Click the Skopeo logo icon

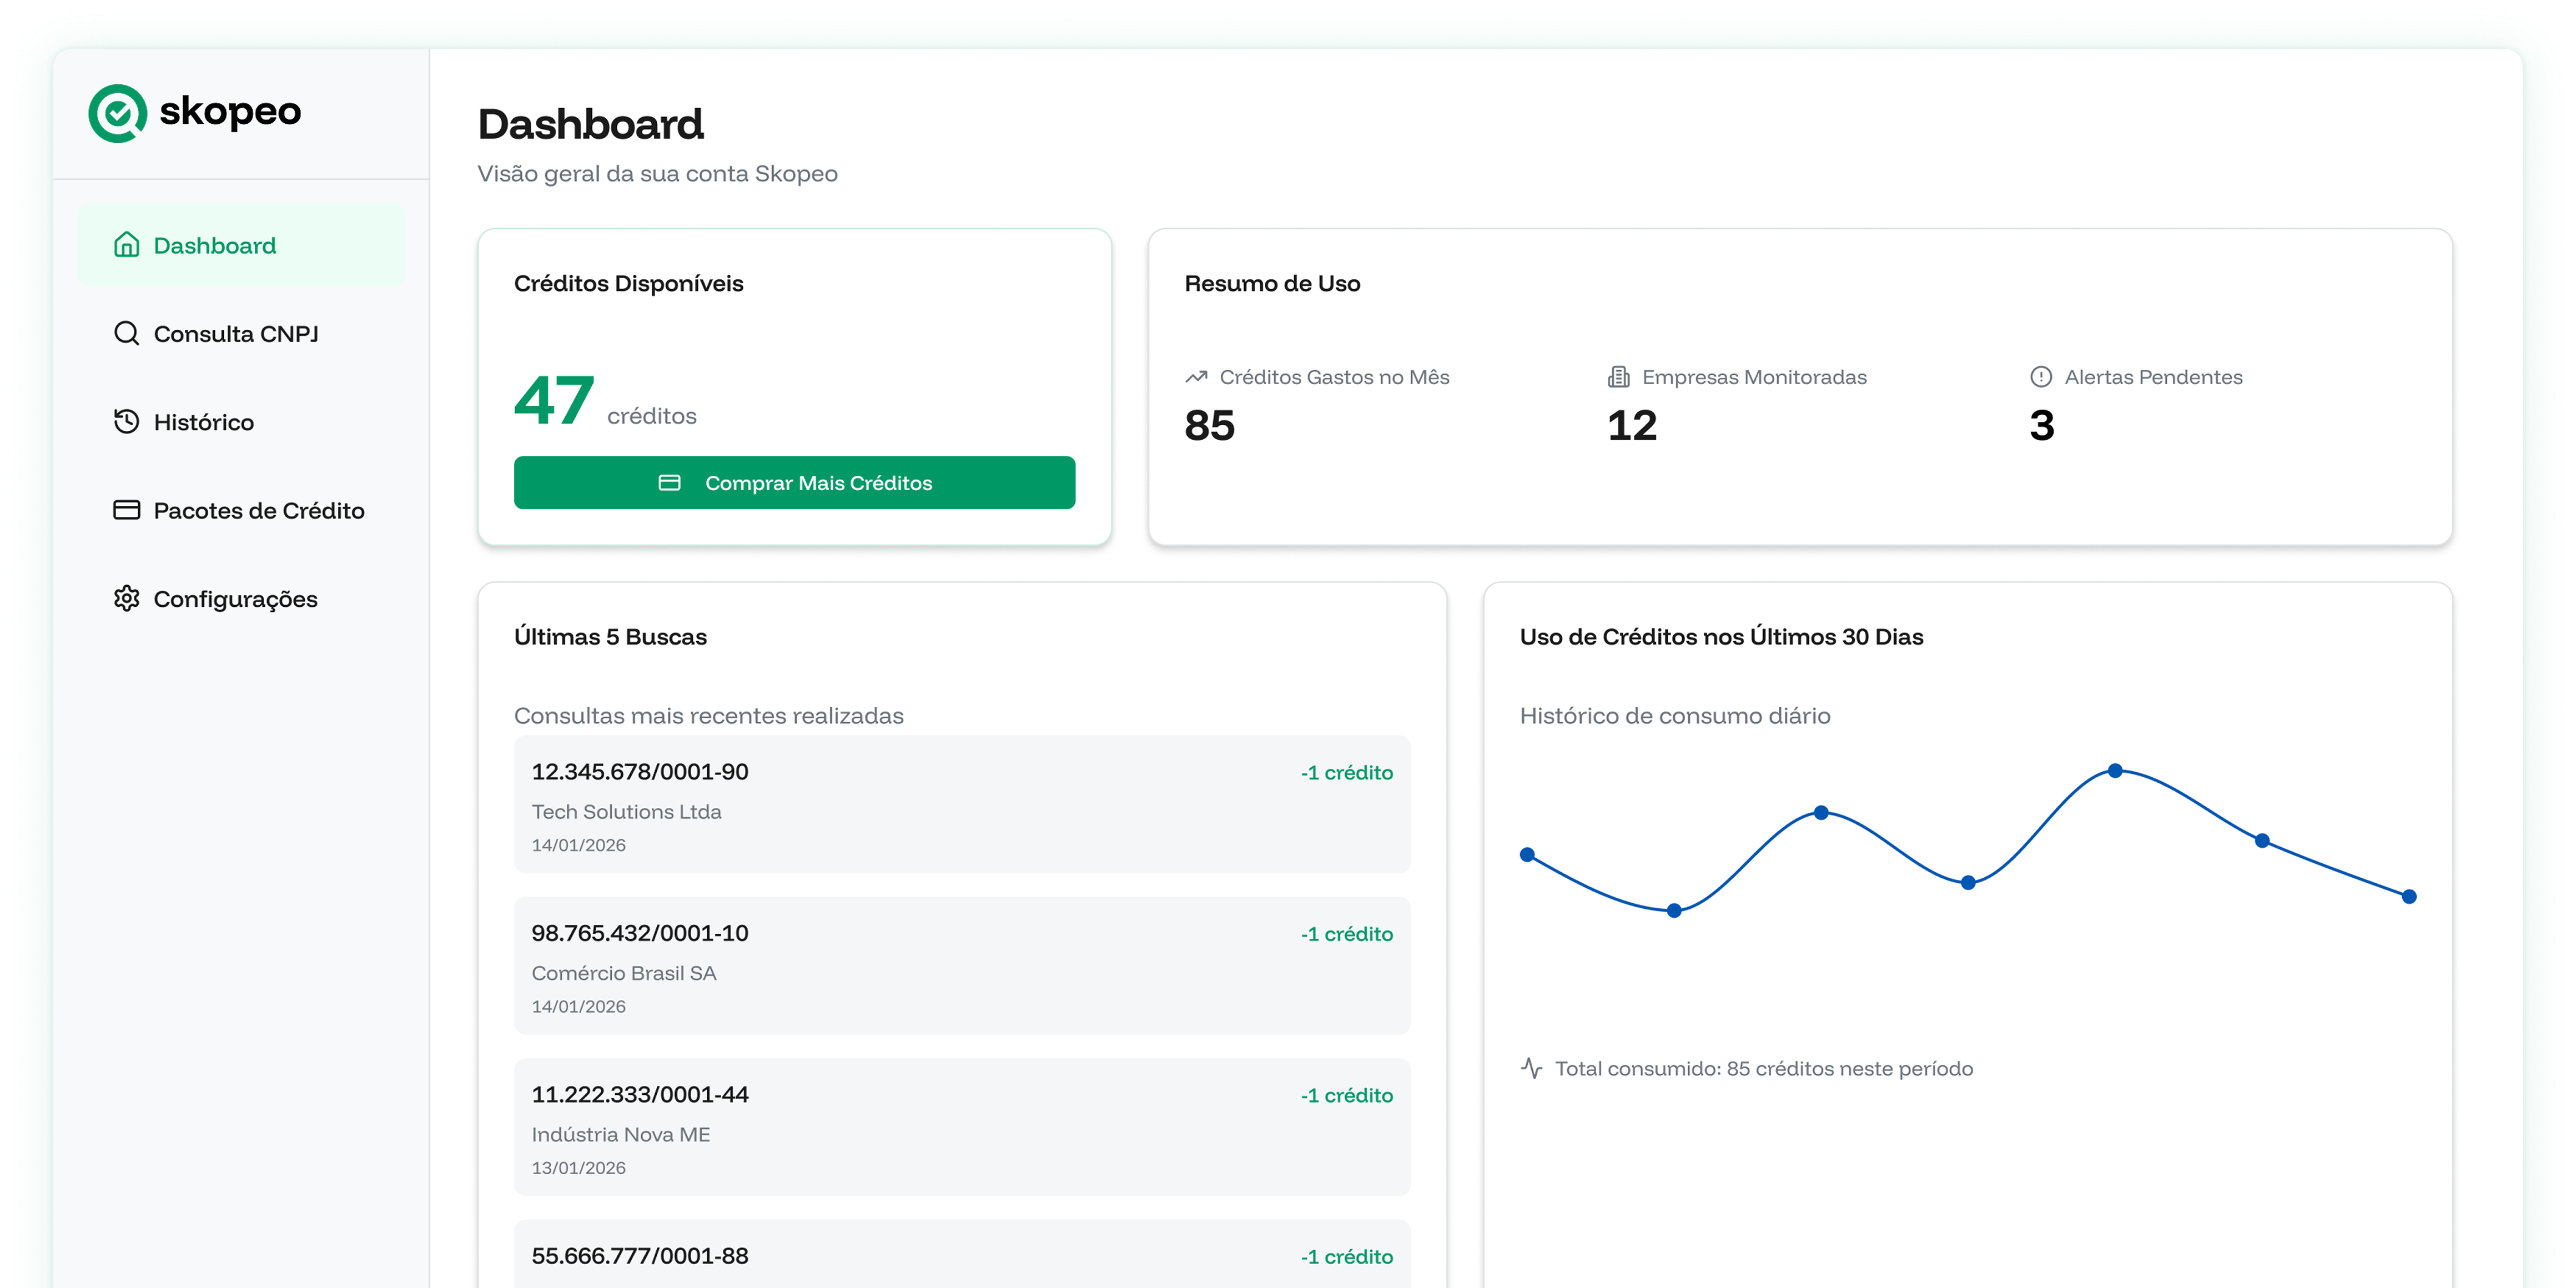118,113
